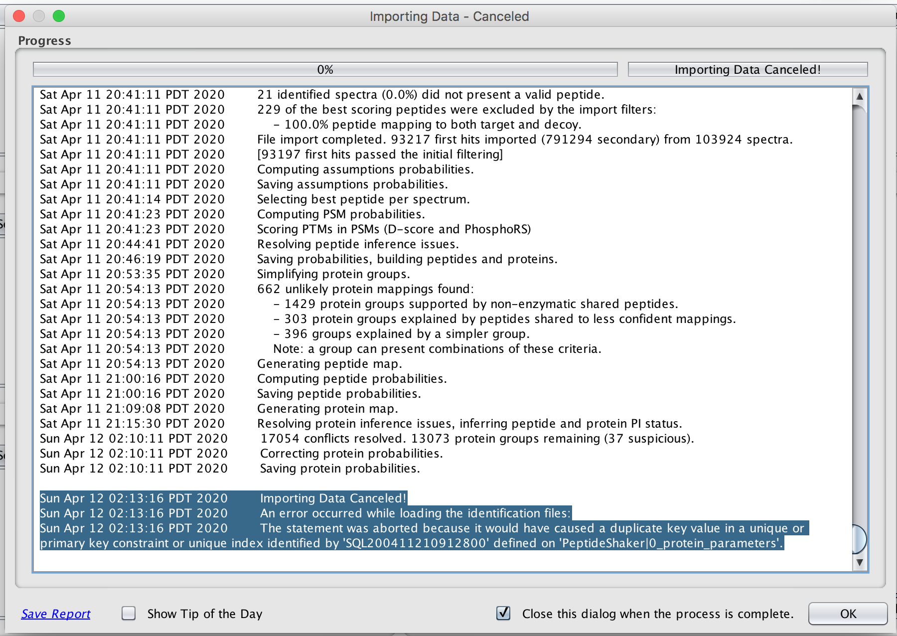The image size is (897, 636).
Task: Open the Save Report link
Action: 55,614
